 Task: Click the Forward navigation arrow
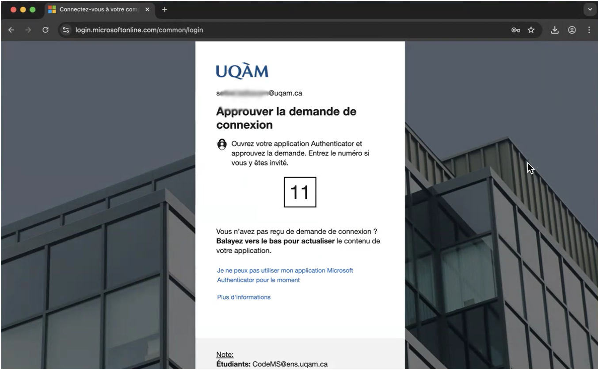[x=28, y=30]
